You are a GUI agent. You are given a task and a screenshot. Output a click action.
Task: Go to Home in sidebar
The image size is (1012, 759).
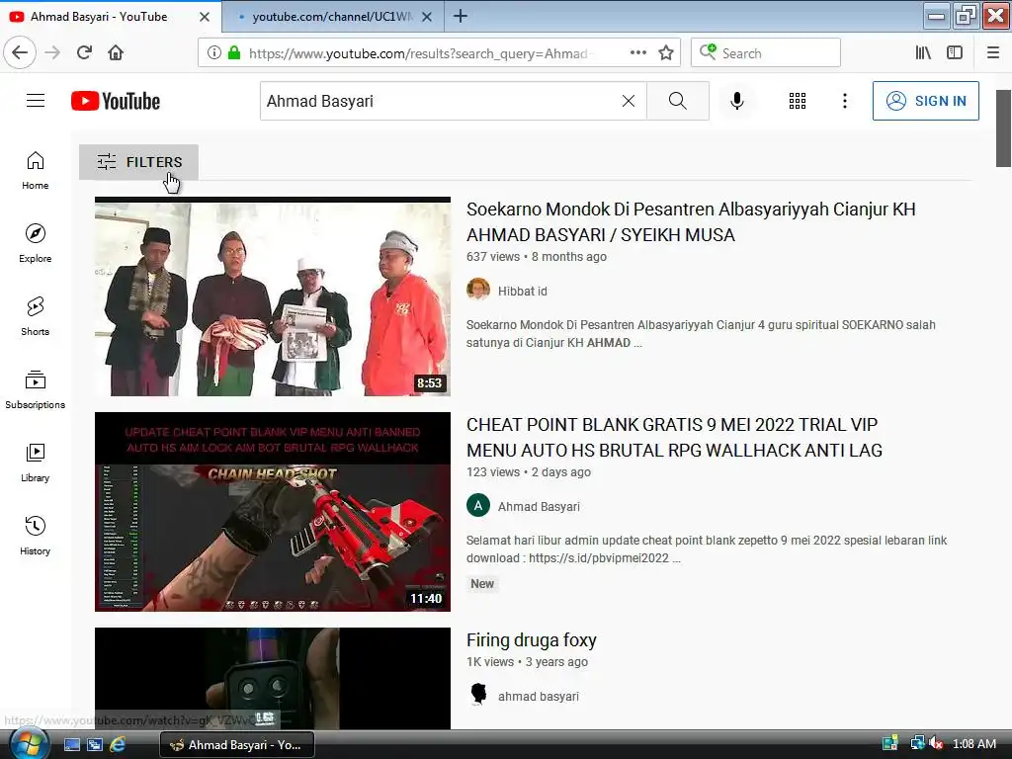(36, 170)
